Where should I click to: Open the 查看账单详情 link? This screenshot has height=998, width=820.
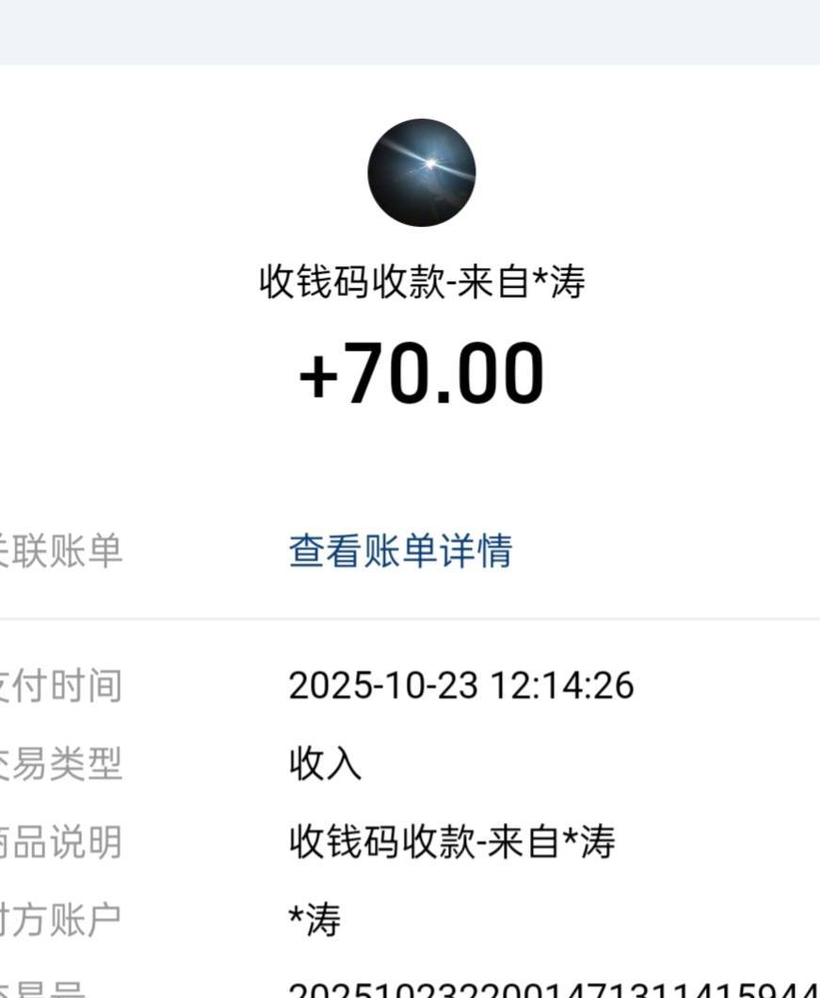(x=400, y=551)
